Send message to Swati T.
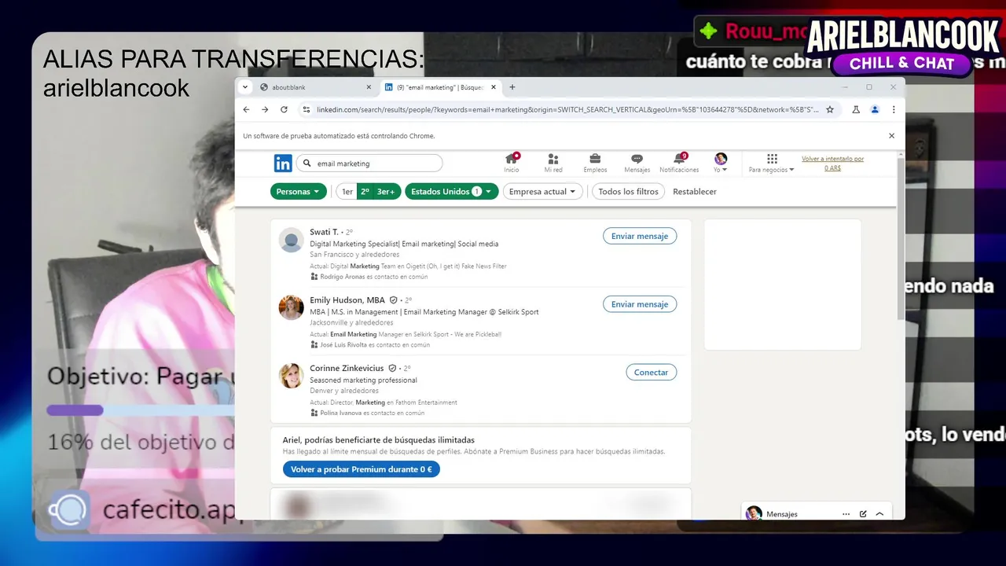 coord(640,236)
